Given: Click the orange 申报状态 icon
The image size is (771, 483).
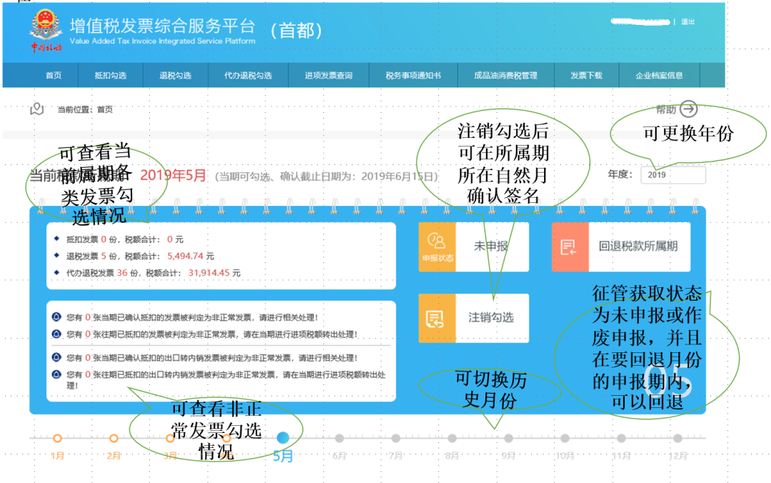Looking at the screenshot, I should pyautogui.click(x=437, y=247).
